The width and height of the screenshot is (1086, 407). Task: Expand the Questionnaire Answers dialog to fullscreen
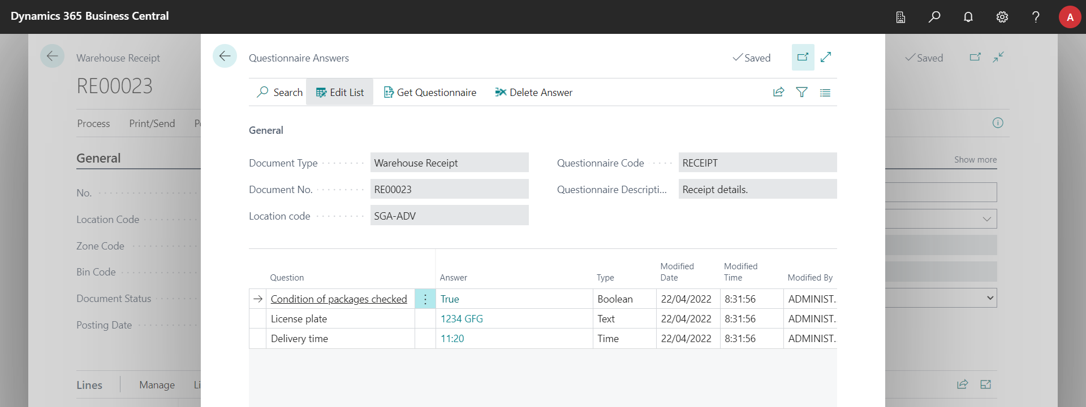(826, 57)
